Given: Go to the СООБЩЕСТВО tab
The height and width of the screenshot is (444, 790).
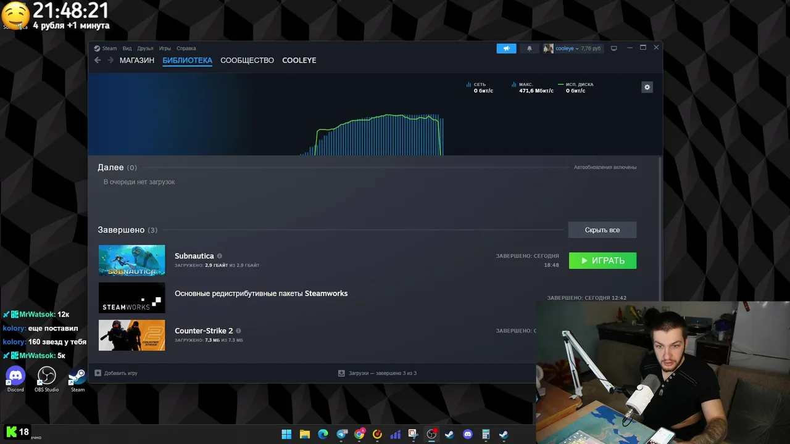Looking at the screenshot, I should (x=247, y=60).
